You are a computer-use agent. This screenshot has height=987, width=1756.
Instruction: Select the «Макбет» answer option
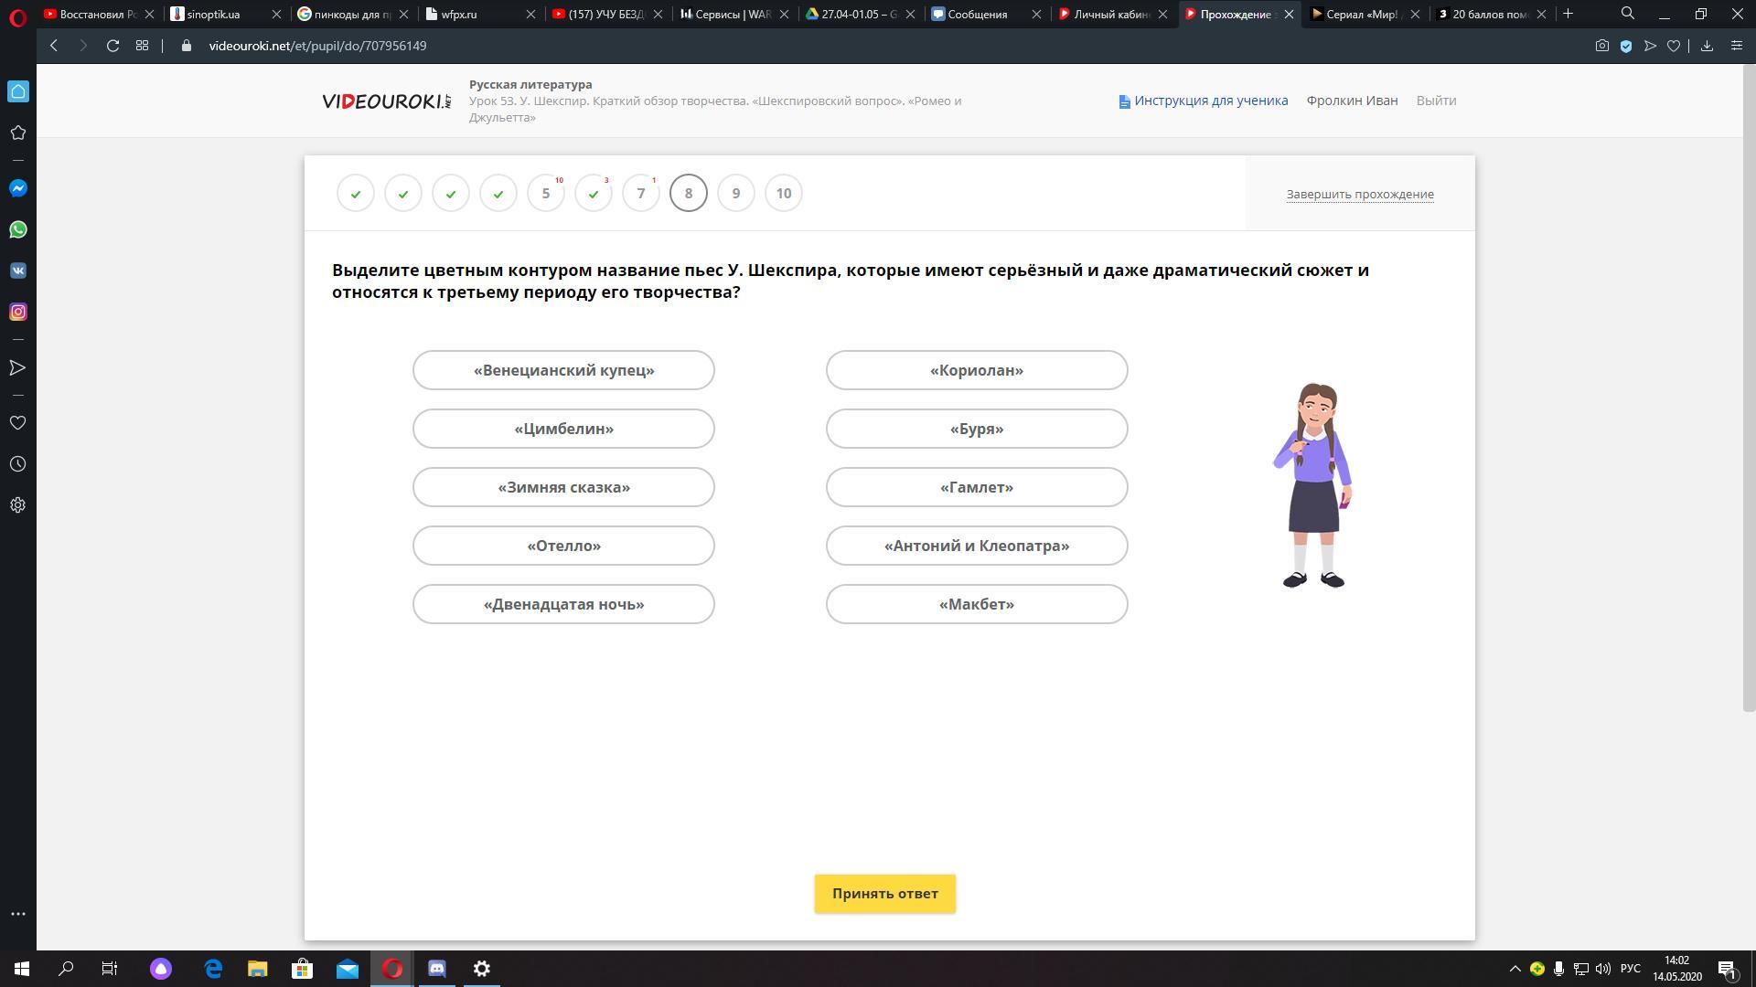(x=976, y=604)
